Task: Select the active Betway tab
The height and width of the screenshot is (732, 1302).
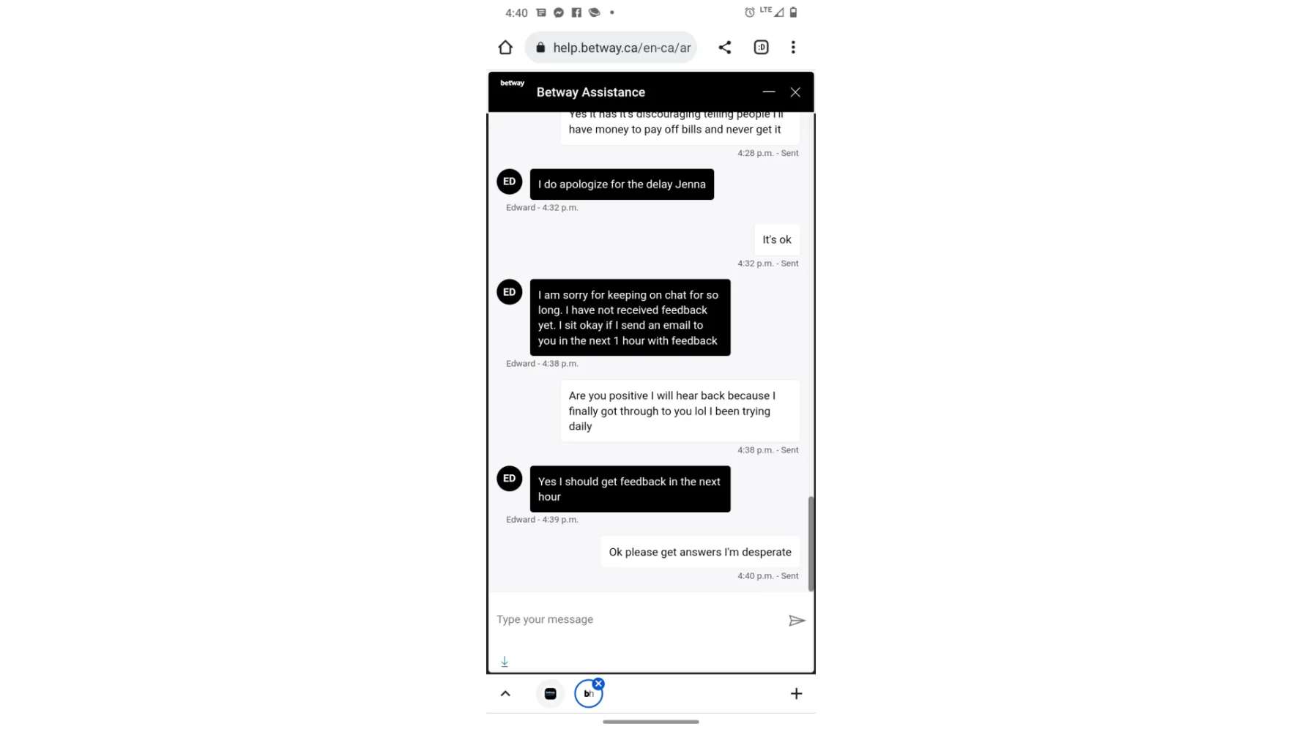Action: [x=588, y=694]
